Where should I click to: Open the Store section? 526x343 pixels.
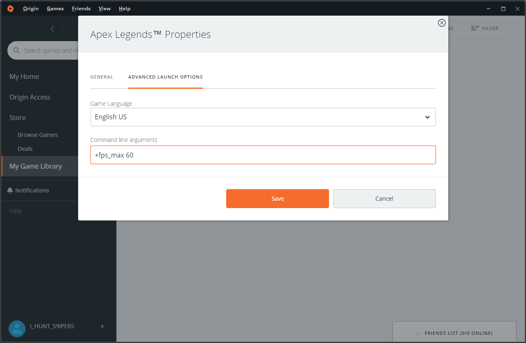18,118
